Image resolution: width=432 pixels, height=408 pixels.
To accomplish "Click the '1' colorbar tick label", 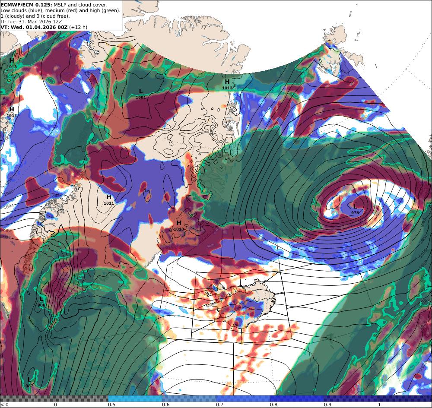I will point(379,405).
